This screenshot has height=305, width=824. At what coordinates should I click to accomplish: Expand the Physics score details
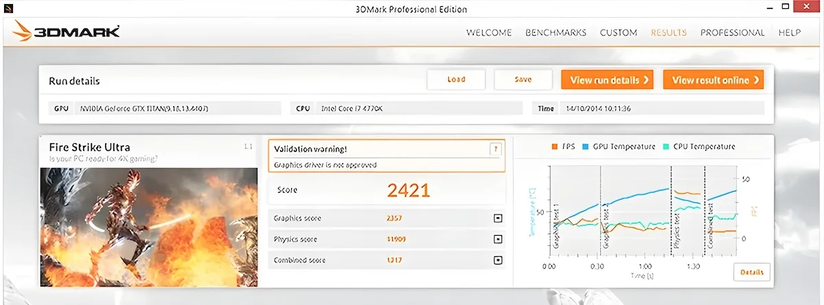(x=498, y=240)
